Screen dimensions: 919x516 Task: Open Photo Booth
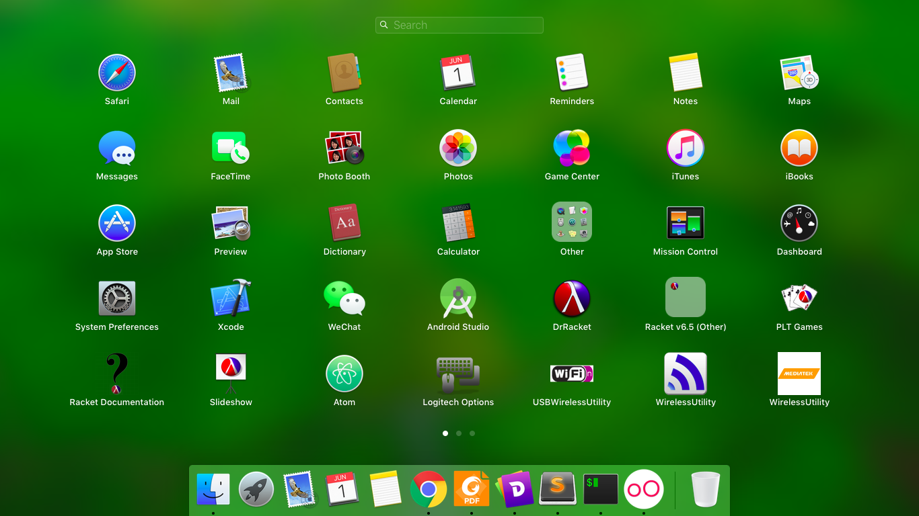point(344,148)
